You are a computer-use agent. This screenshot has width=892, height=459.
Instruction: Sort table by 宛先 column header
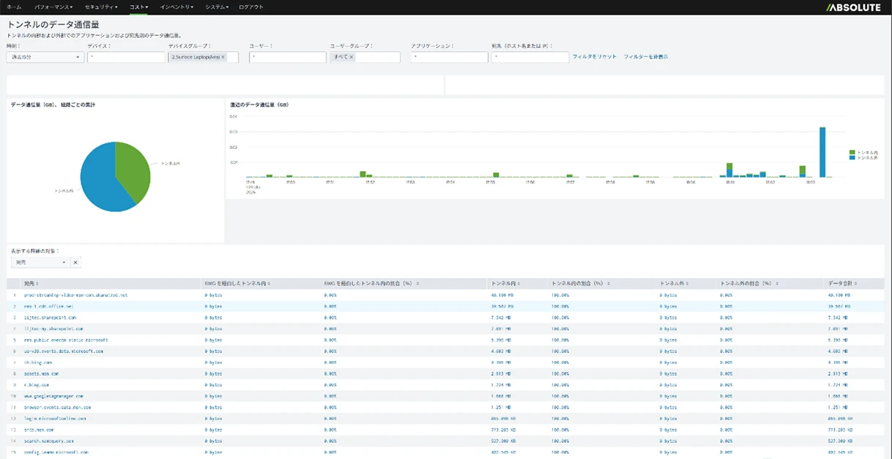(x=31, y=284)
